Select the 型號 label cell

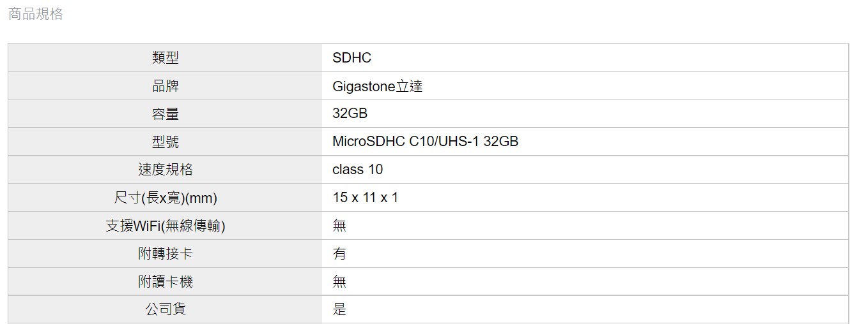[166, 142]
